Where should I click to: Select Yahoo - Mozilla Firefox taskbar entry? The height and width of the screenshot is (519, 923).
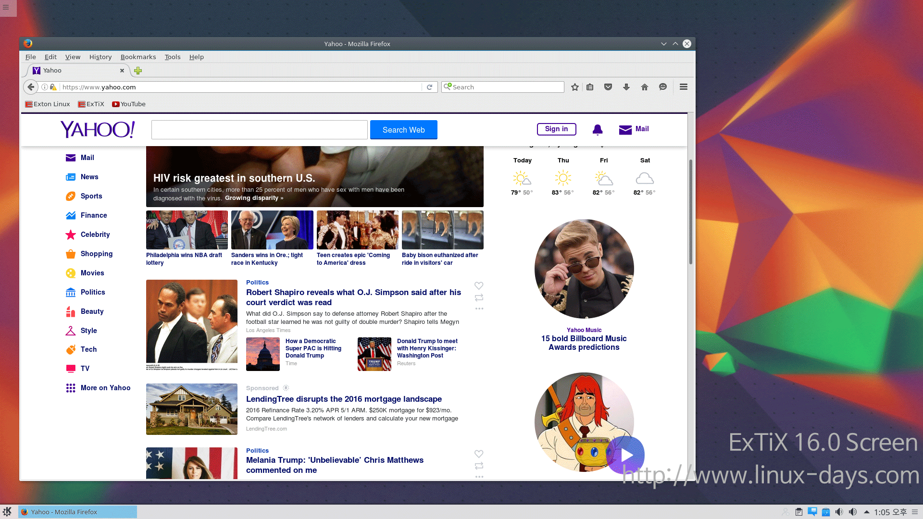click(x=77, y=512)
